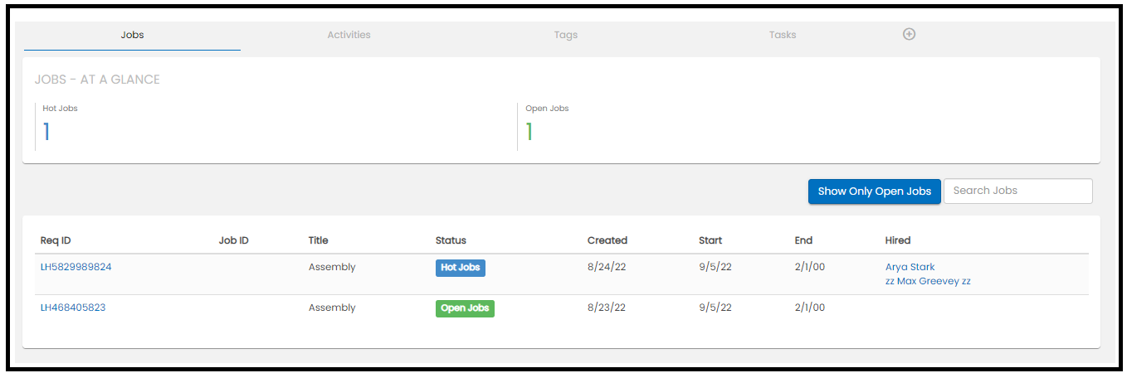Sort by Req ID column header

(56, 240)
